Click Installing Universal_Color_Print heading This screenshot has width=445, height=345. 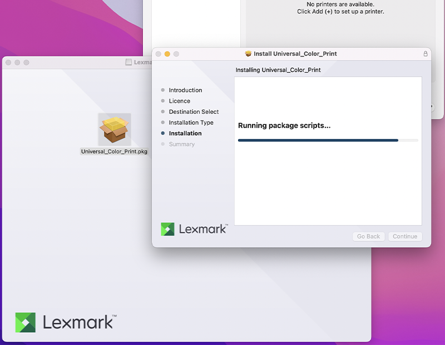coord(278,70)
